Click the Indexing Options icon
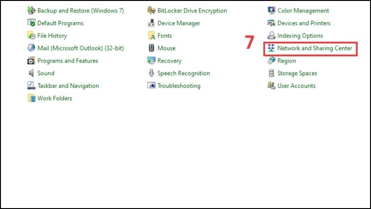The image size is (371, 209). [x=271, y=36]
